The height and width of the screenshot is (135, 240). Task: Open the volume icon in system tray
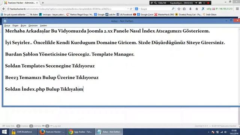click(225, 132)
